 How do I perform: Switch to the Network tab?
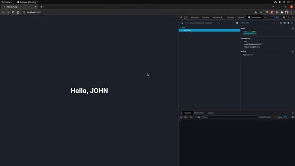click(241, 18)
